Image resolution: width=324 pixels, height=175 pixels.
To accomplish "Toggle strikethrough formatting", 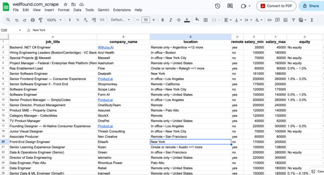I will pos(179,20).
